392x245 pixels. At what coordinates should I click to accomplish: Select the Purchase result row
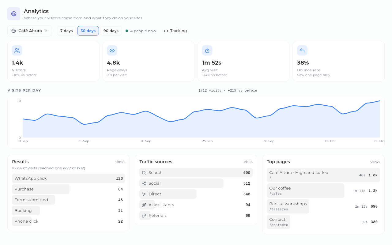69,189
